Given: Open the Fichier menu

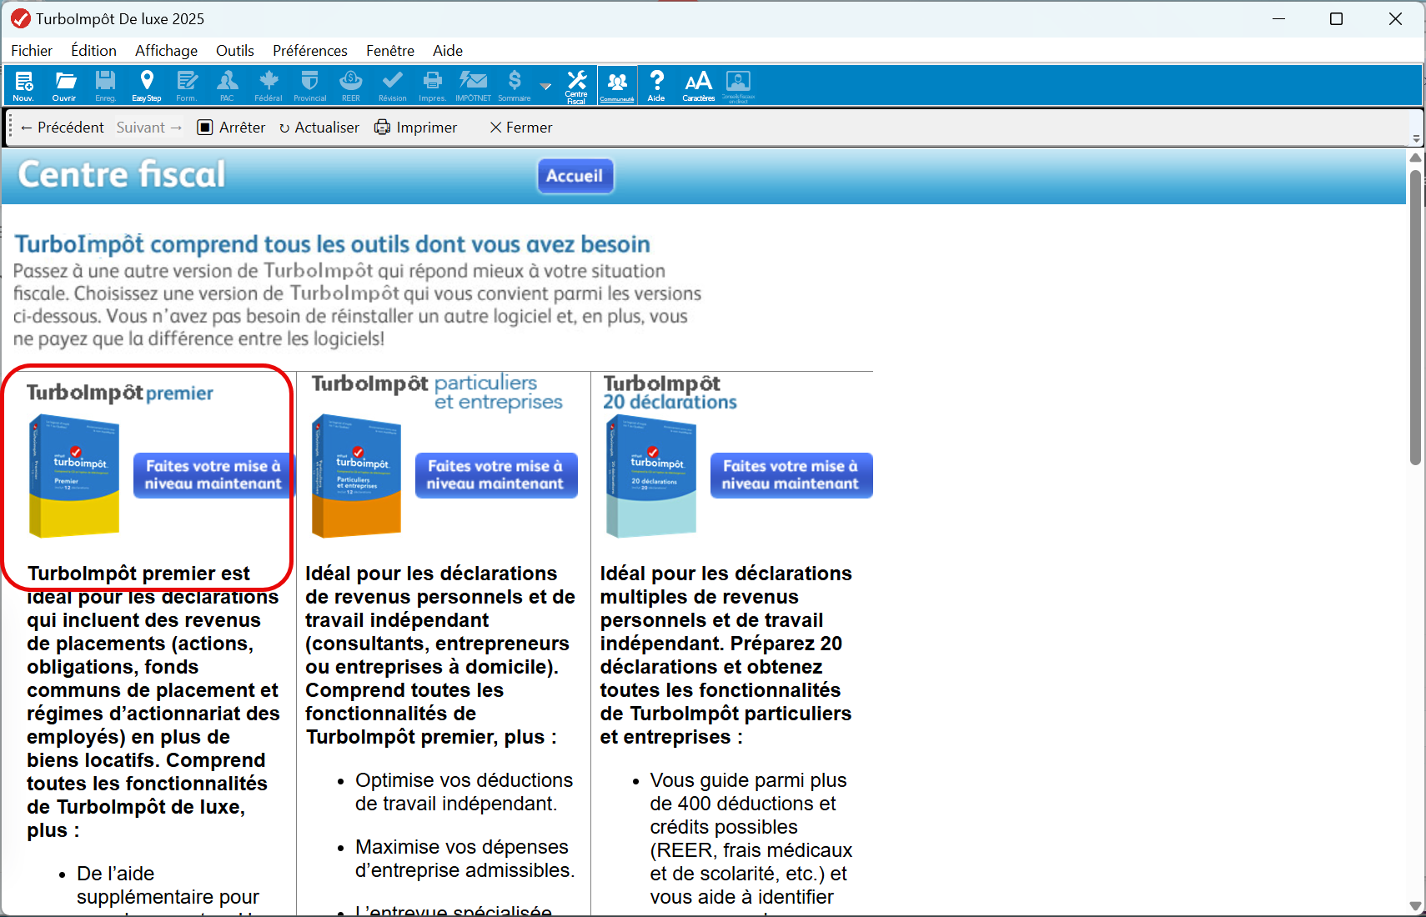Looking at the screenshot, I should 32,51.
